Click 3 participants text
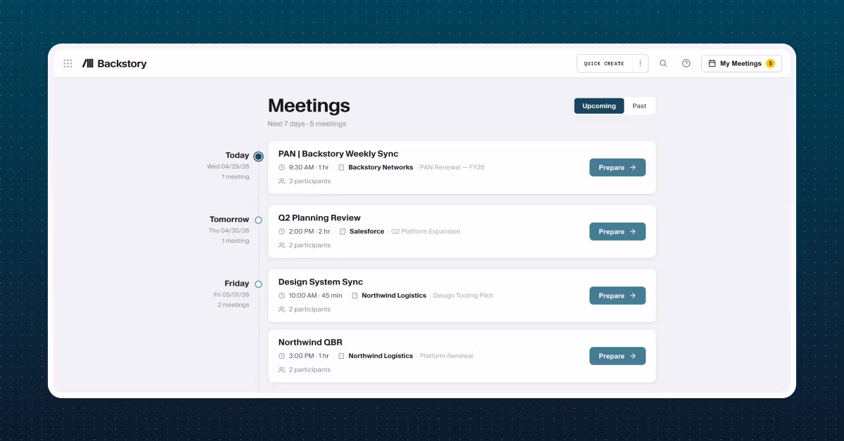The width and height of the screenshot is (844, 441). click(x=309, y=181)
